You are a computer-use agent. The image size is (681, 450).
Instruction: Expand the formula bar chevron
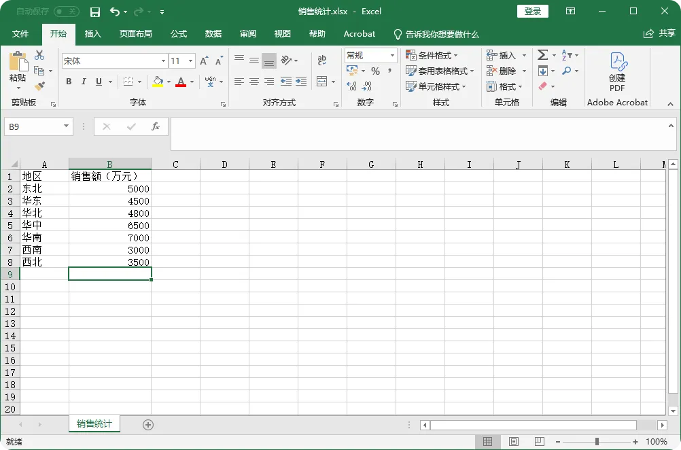click(x=671, y=126)
